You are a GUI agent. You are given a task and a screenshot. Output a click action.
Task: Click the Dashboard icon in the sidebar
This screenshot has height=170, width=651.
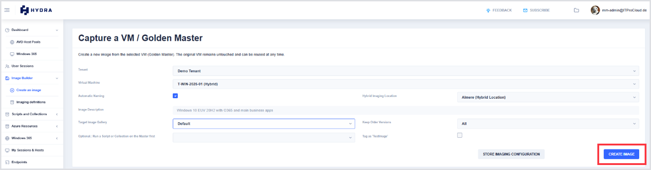point(7,30)
